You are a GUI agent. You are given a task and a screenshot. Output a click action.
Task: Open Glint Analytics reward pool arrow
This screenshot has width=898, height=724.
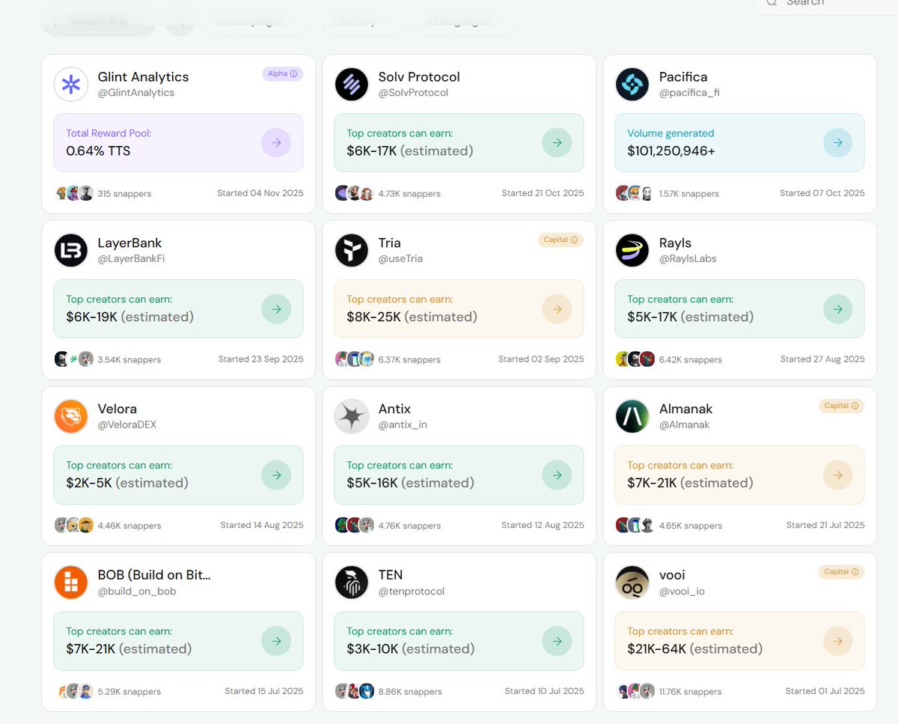click(x=276, y=142)
